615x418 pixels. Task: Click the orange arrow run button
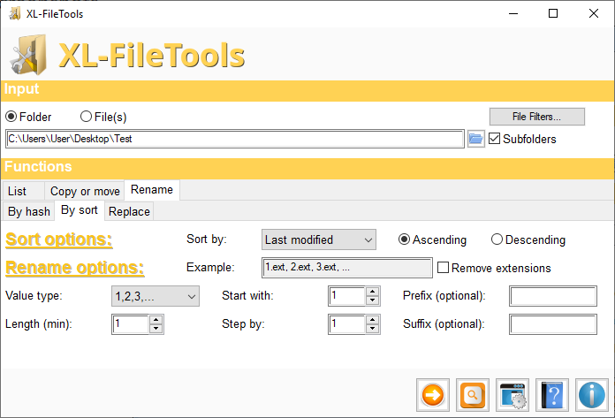433,394
